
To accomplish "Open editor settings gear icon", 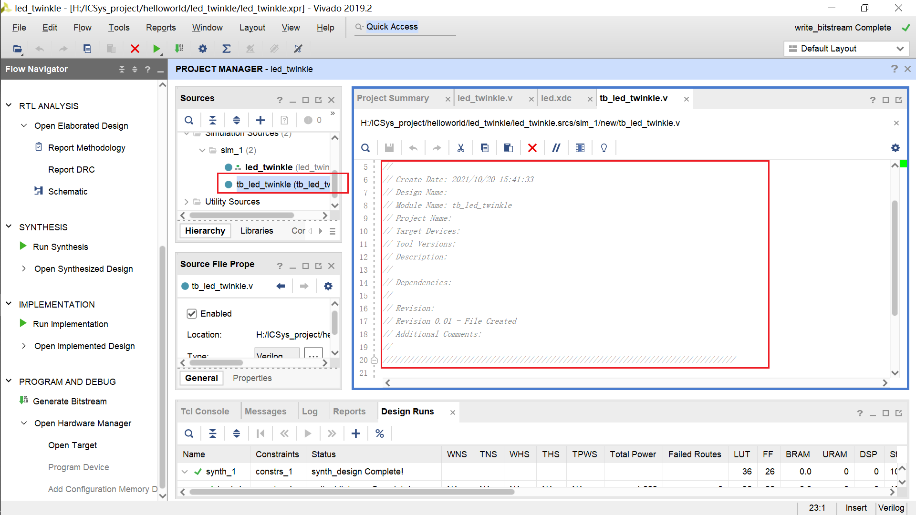I will click(x=895, y=148).
